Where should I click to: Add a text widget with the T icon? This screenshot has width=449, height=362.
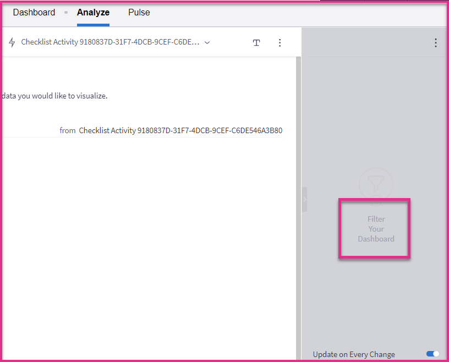click(x=256, y=43)
